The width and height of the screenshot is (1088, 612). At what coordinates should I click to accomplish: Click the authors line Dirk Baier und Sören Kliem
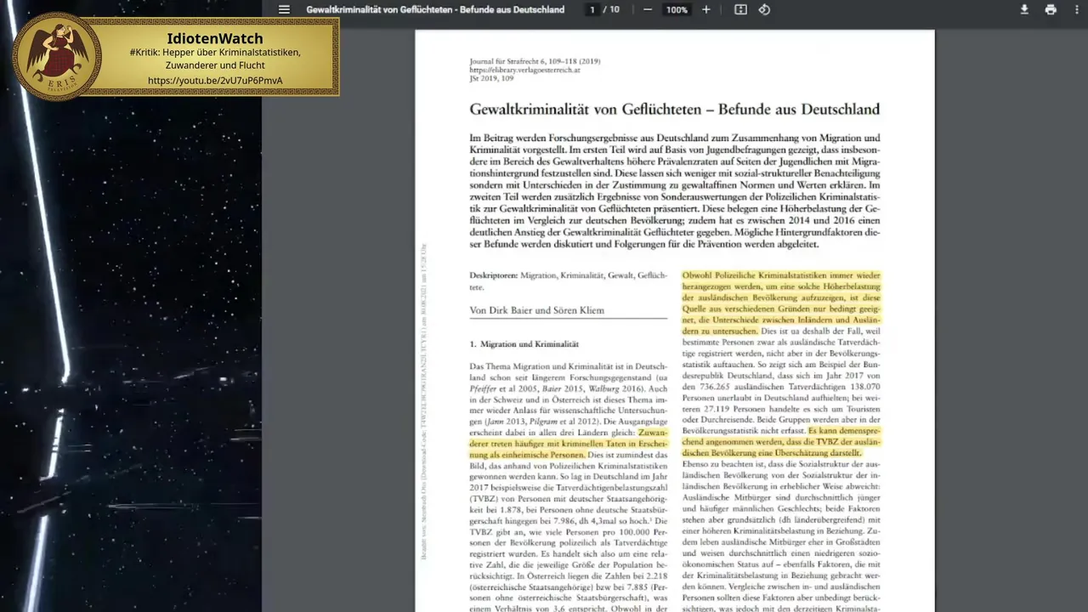point(536,310)
